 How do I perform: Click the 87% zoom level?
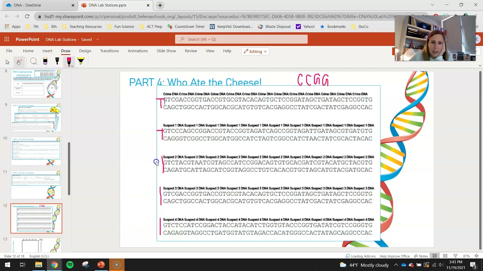(466, 256)
